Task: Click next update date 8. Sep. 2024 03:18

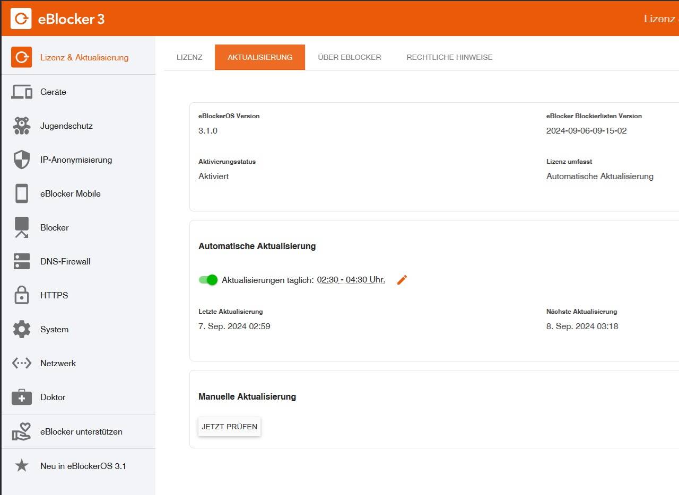Action: click(x=582, y=326)
